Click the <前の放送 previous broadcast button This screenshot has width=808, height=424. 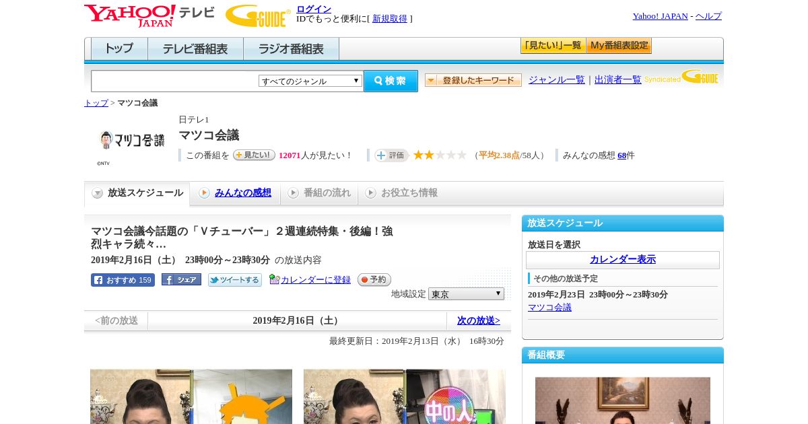(x=116, y=321)
